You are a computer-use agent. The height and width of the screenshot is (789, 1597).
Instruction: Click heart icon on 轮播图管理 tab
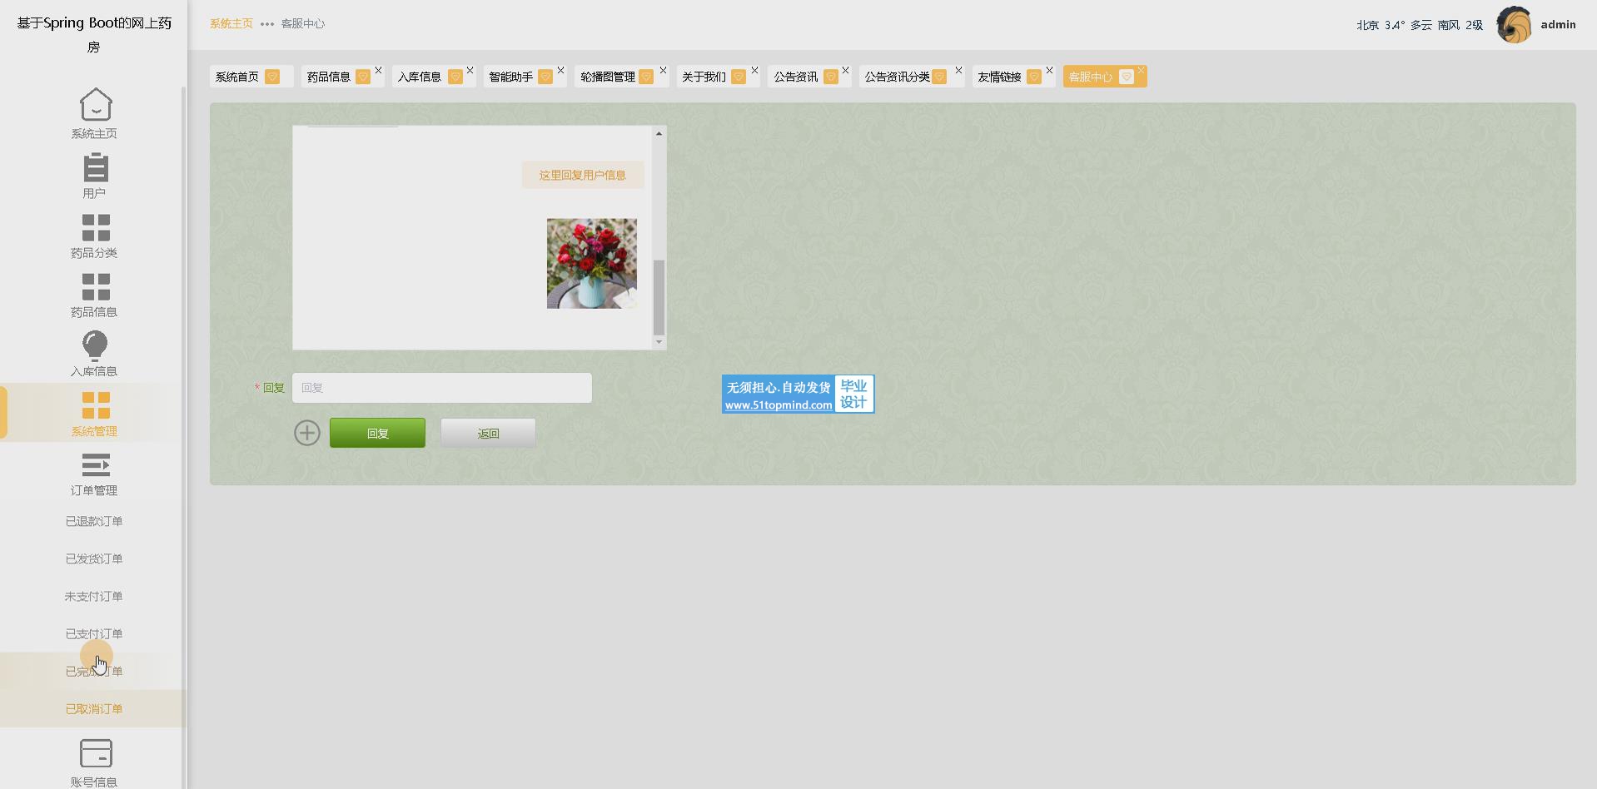[x=646, y=77]
